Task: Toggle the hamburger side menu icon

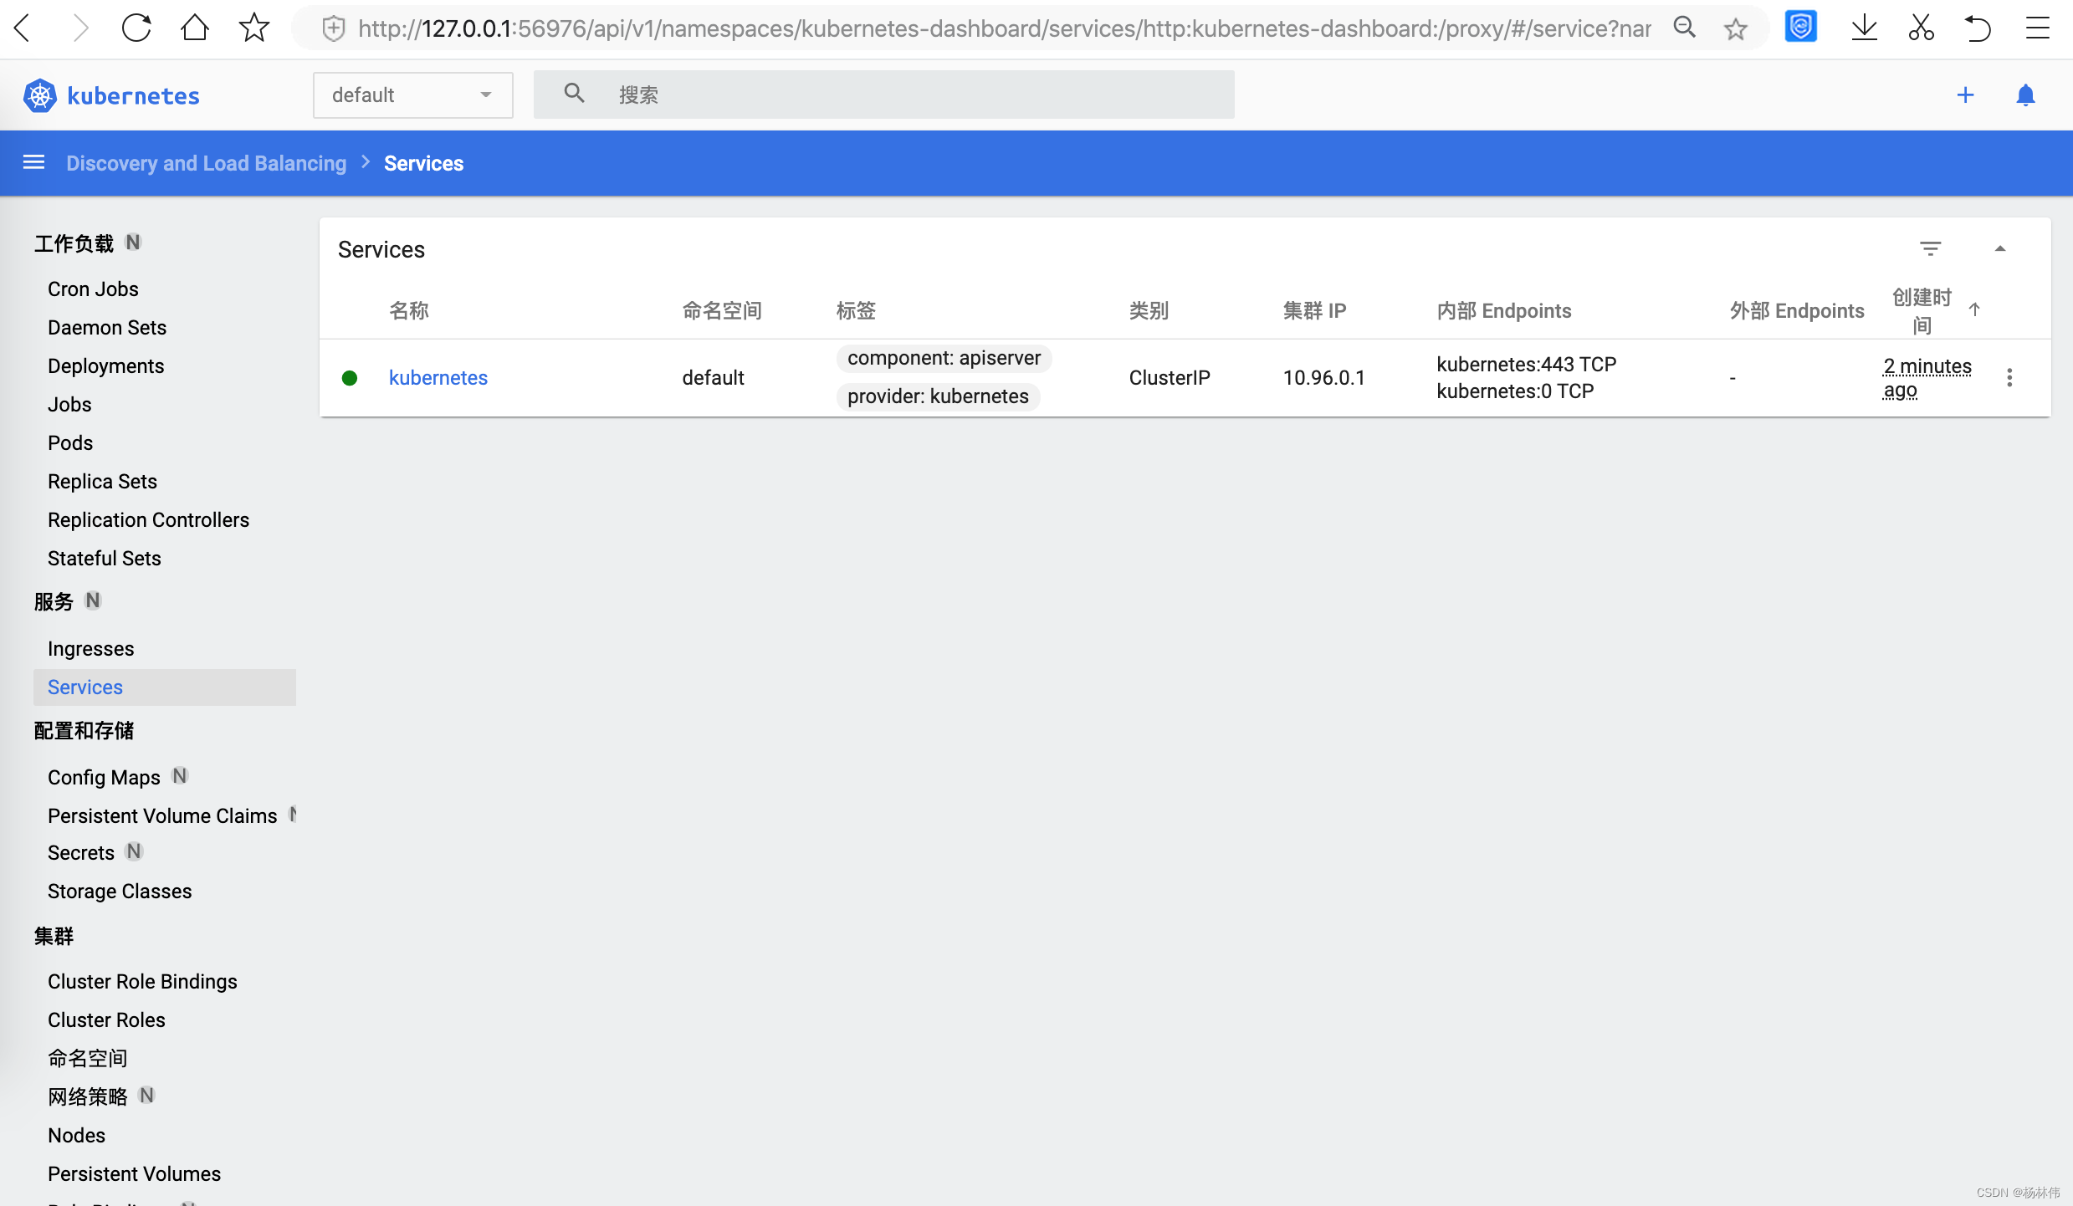Action: click(x=33, y=162)
